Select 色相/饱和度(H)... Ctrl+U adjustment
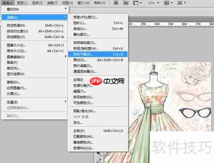214x163 pixels. pos(98,48)
